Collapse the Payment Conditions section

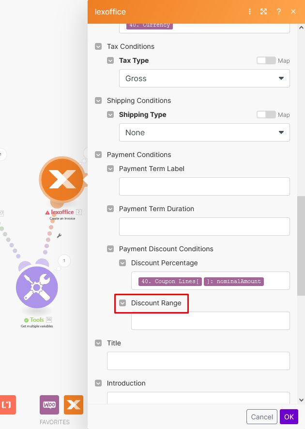tap(98, 155)
